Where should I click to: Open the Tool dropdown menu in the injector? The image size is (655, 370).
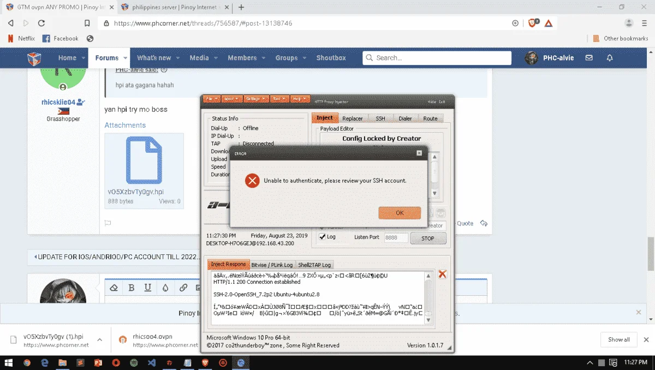click(x=279, y=99)
